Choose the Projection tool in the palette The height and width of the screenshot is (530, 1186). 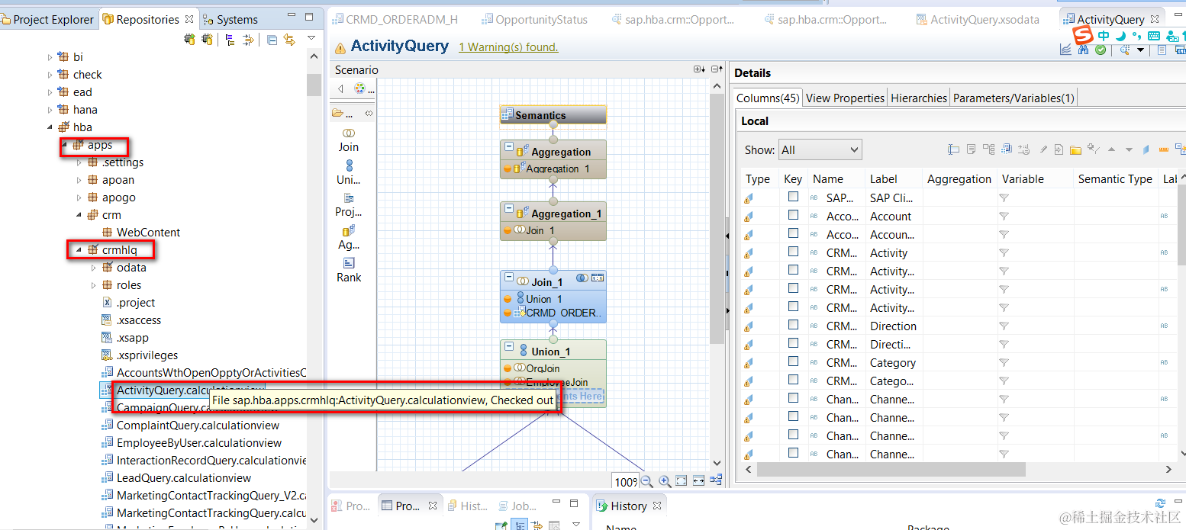coord(349,204)
